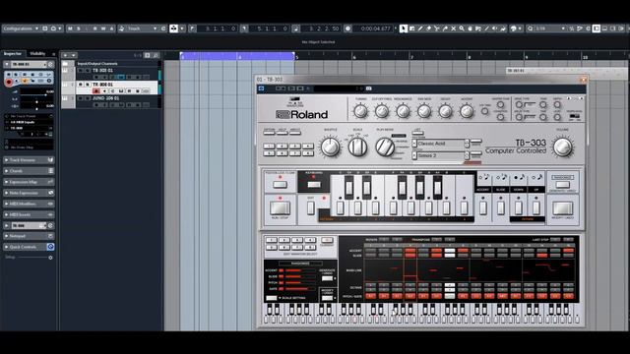Image resolution: width=630 pixels, height=354 pixels.
Task: Open the Configurations dropdown
Action: point(21,29)
